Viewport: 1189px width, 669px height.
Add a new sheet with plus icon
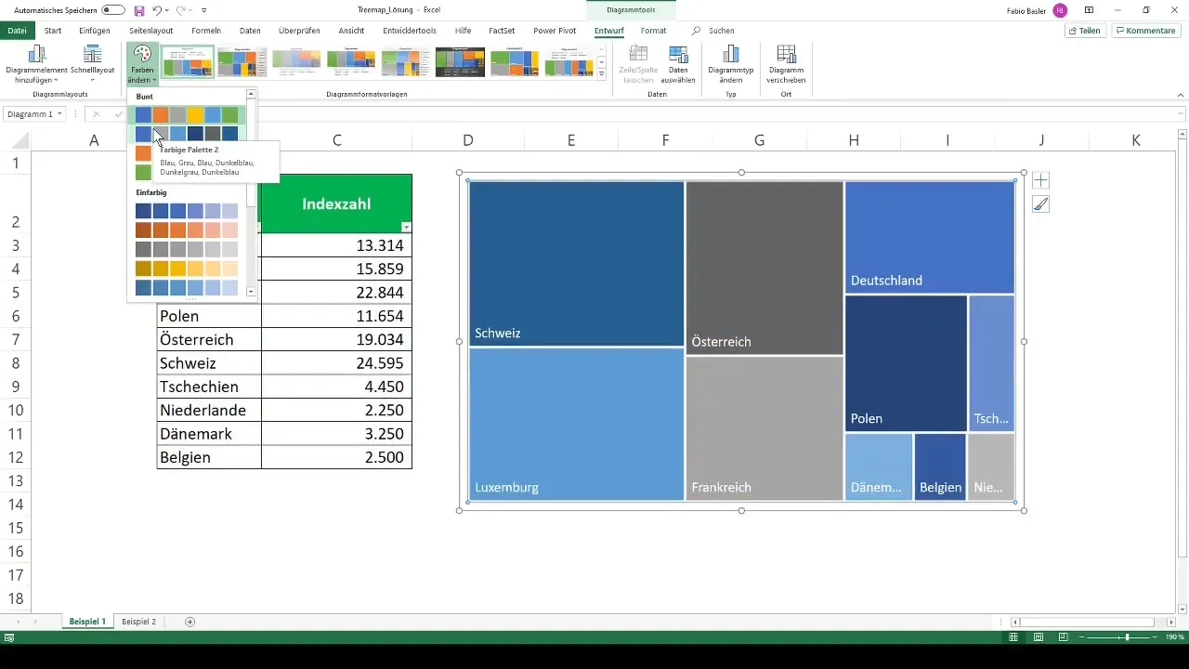190,621
